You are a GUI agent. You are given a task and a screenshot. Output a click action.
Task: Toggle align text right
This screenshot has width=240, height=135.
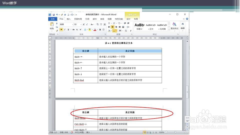(x=116, y=27)
